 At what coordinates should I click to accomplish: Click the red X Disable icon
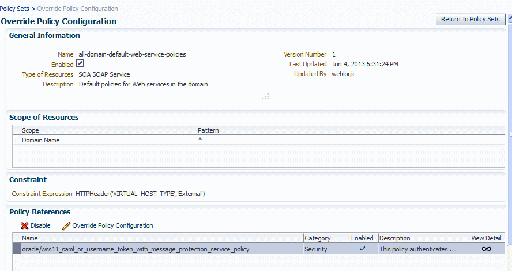24,225
